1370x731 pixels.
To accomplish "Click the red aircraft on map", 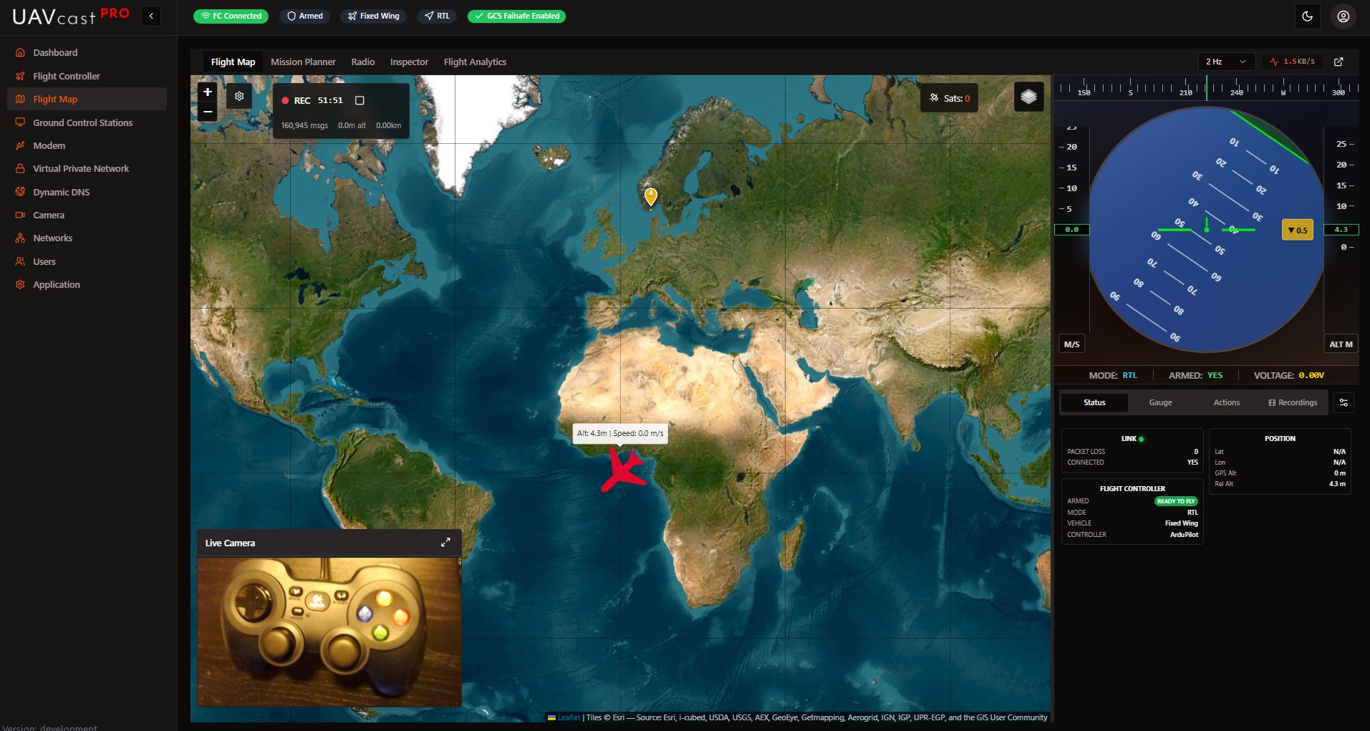I will (x=622, y=470).
